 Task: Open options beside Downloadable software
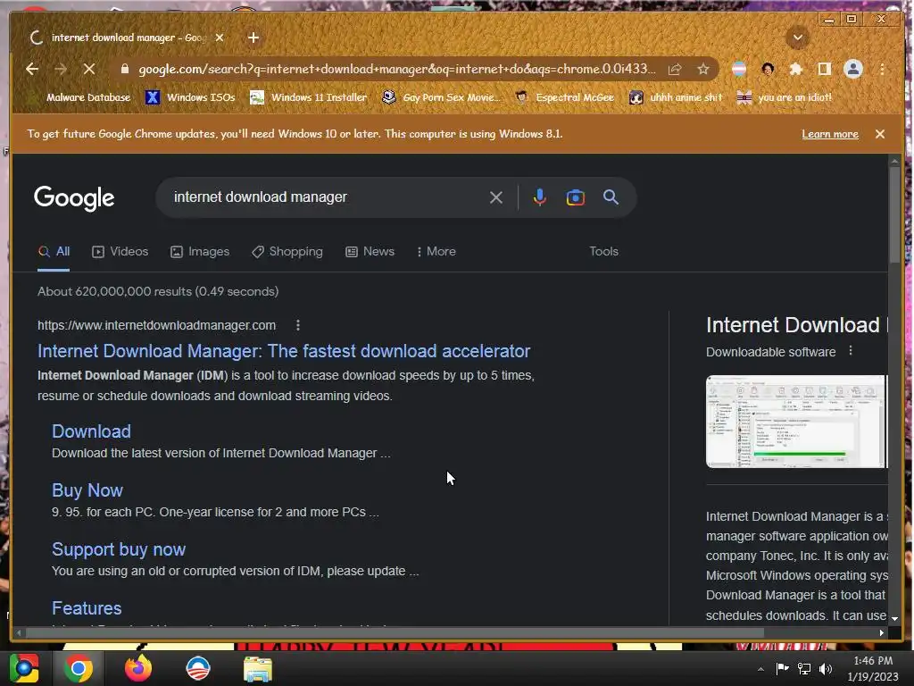851,350
